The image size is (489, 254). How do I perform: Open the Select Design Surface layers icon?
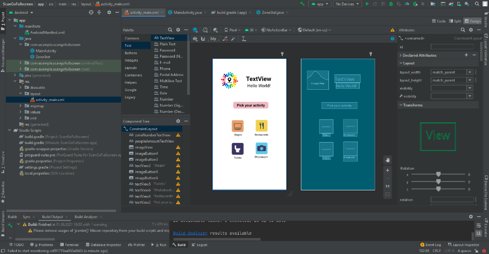195,30
